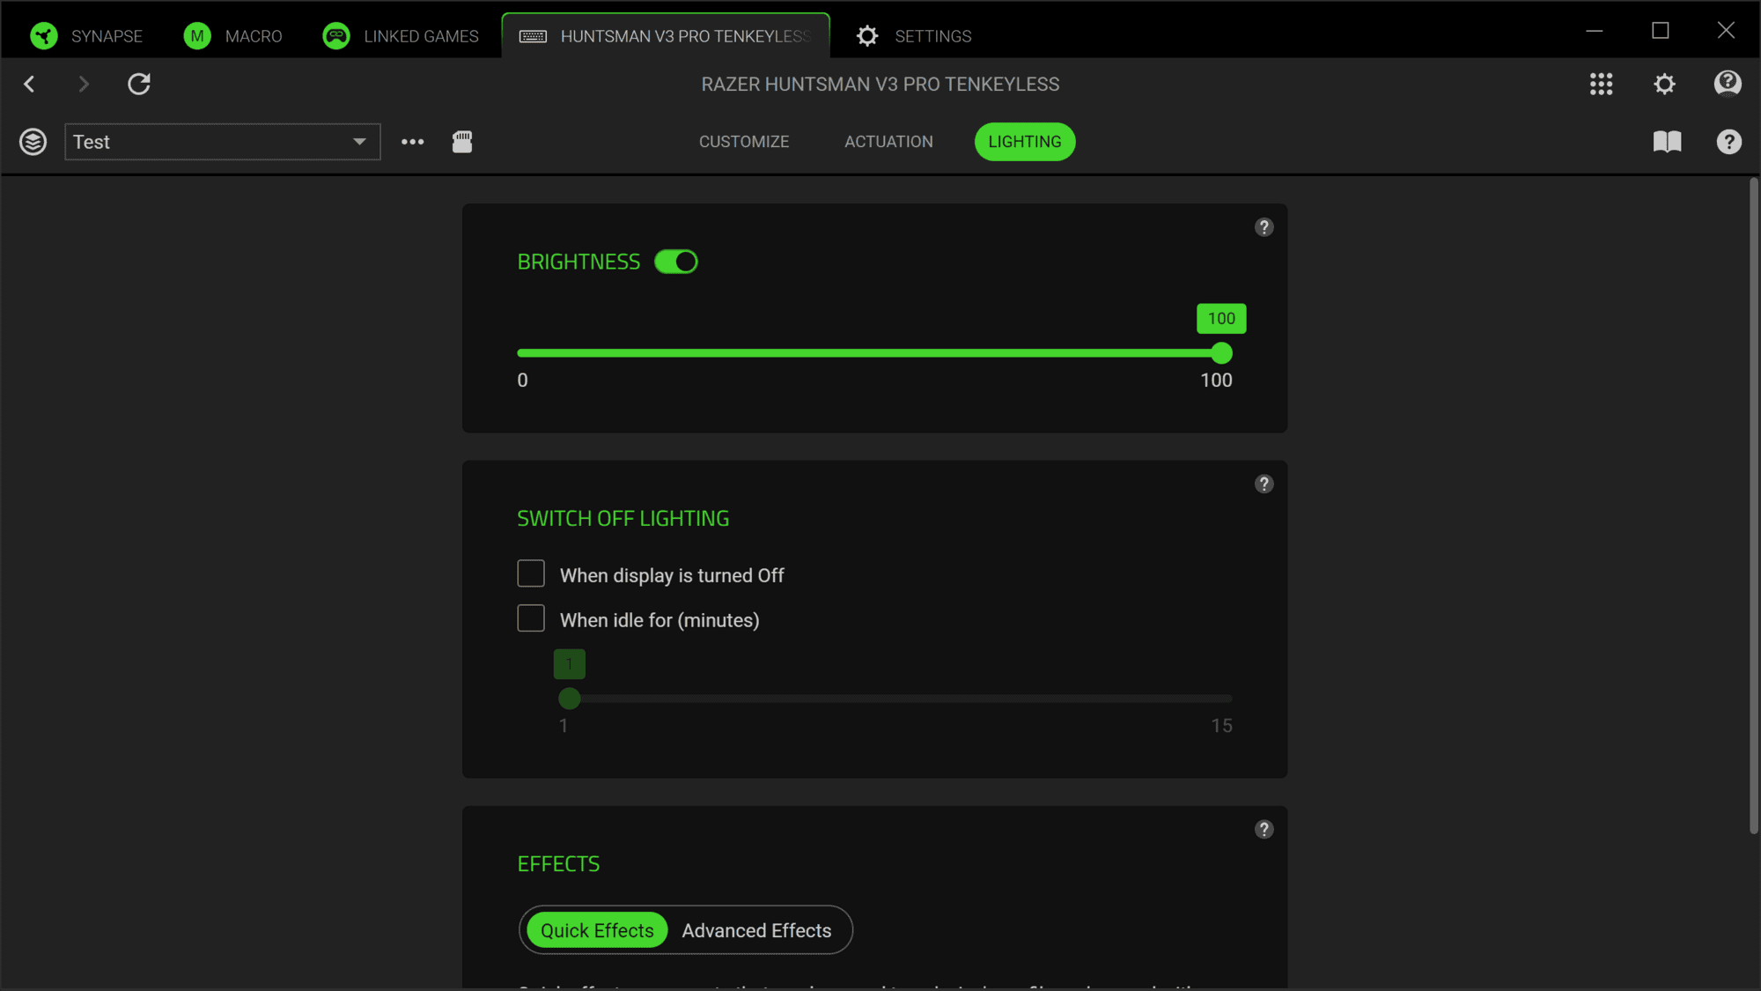Switch to the Actuation section
The height and width of the screenshot is (991, 1761).
tap(888, 142)
